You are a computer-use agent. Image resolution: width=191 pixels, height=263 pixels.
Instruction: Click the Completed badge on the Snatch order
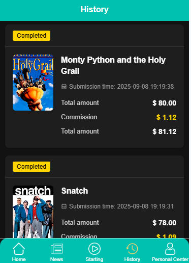31,167
